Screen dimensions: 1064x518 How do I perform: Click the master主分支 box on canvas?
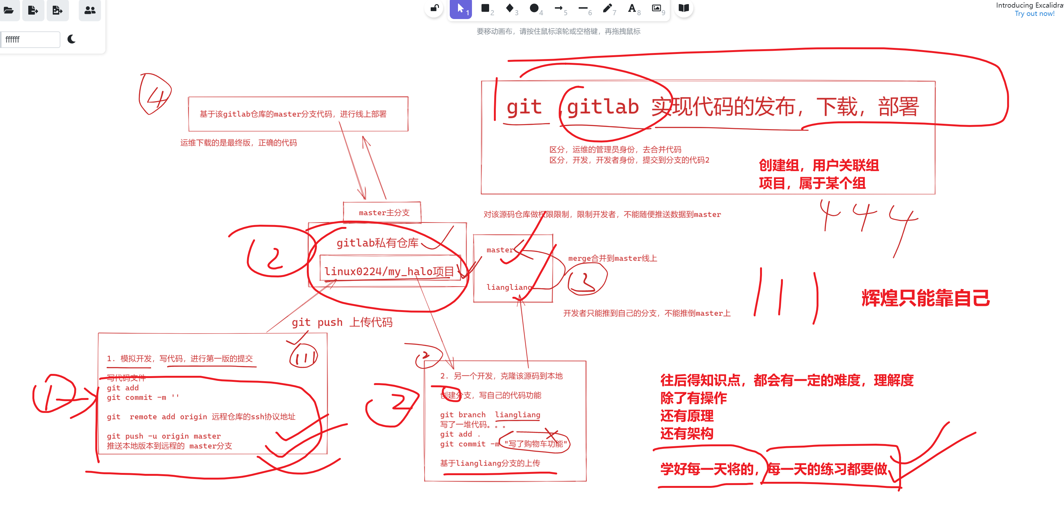point(383,213)
